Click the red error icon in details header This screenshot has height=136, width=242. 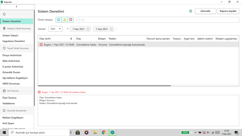click(x=39, y=92)
